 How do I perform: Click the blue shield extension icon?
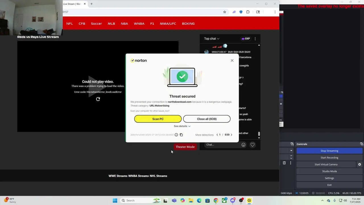click(x=241, y=12)
